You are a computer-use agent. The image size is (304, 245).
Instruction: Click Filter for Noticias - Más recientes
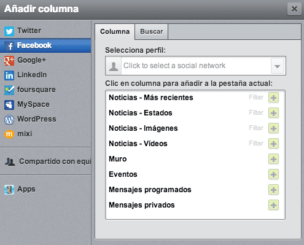coord(256,97)
